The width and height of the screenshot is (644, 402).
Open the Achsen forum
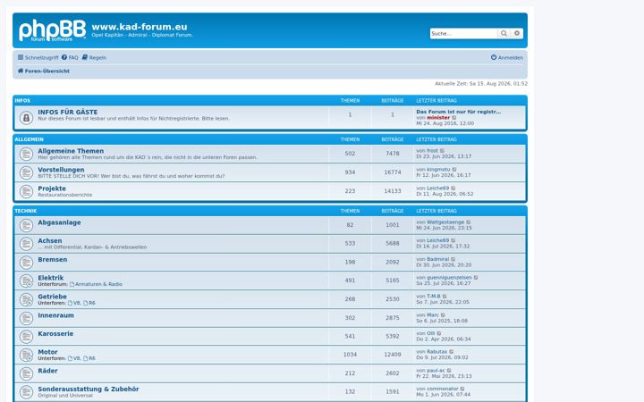coord(50,241)
